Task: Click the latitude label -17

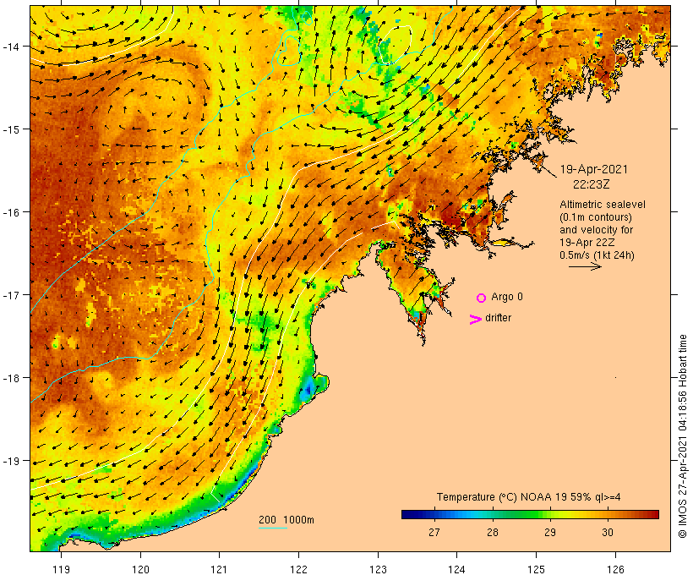Action: coord(11,295)
